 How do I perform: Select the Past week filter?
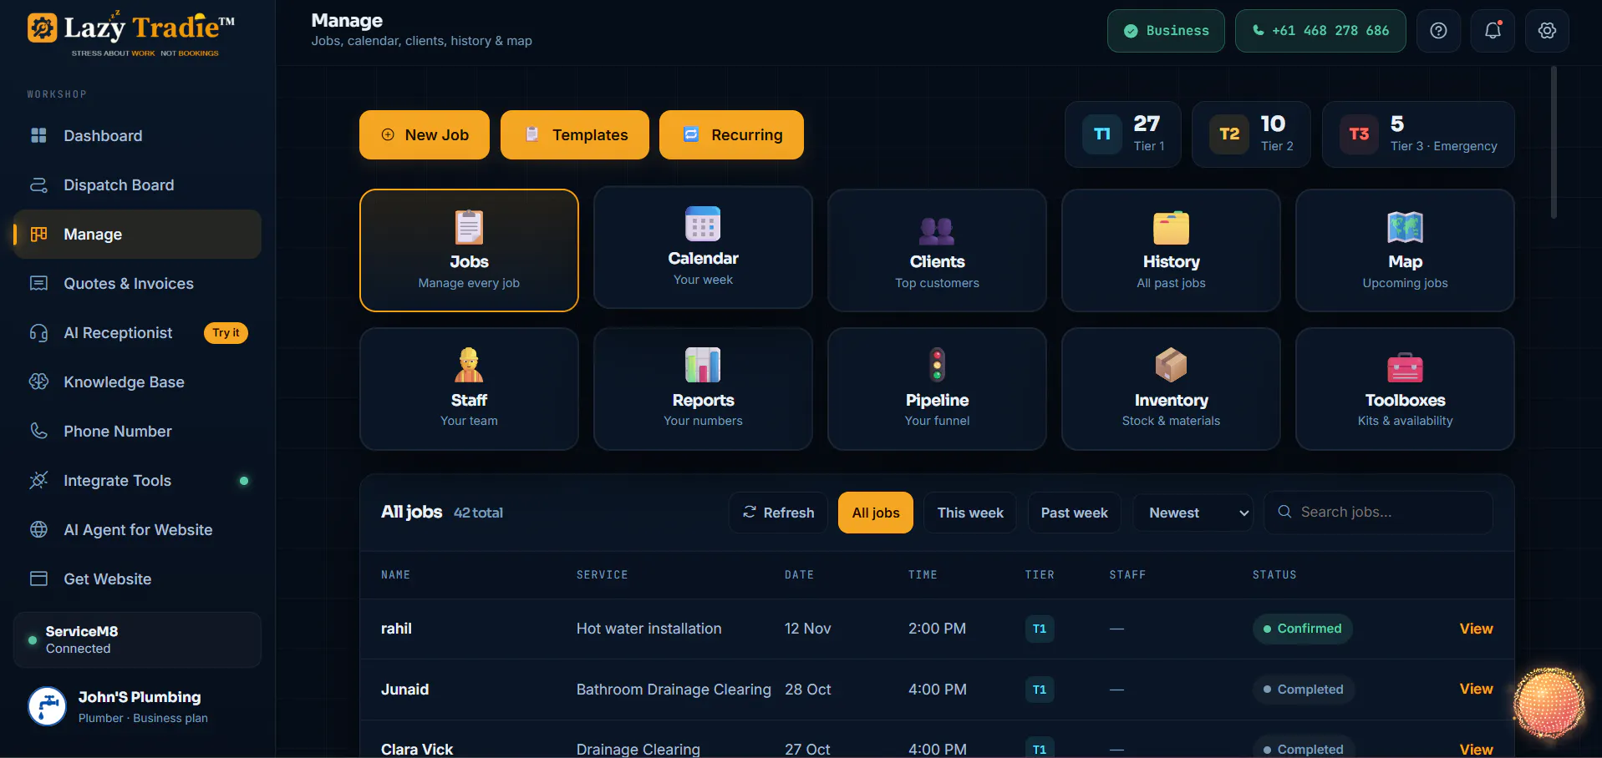1074,513
